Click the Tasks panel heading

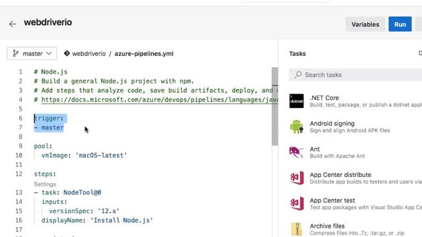(x=297, y=54)
